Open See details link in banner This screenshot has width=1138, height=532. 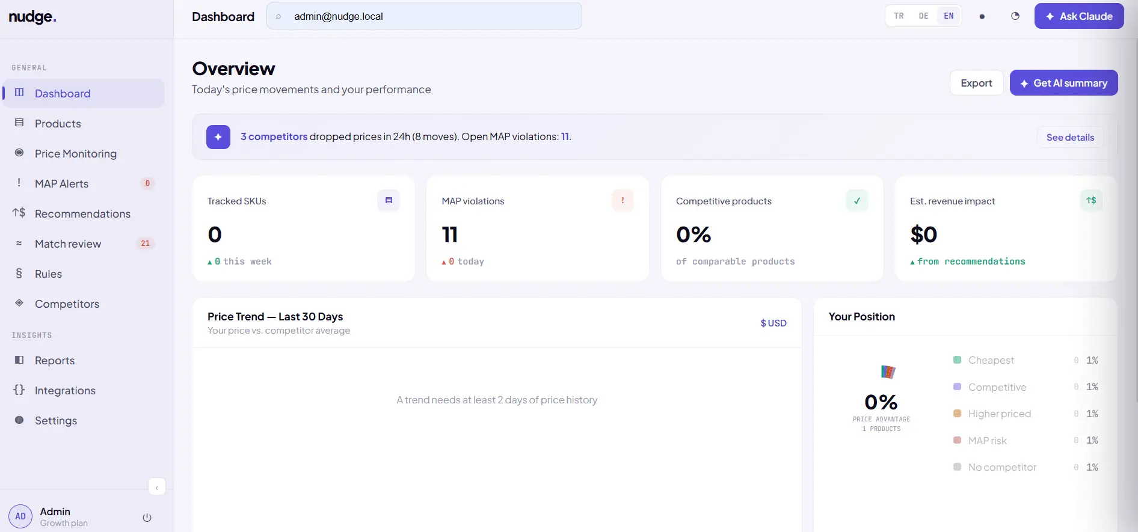coord(1070,137)
